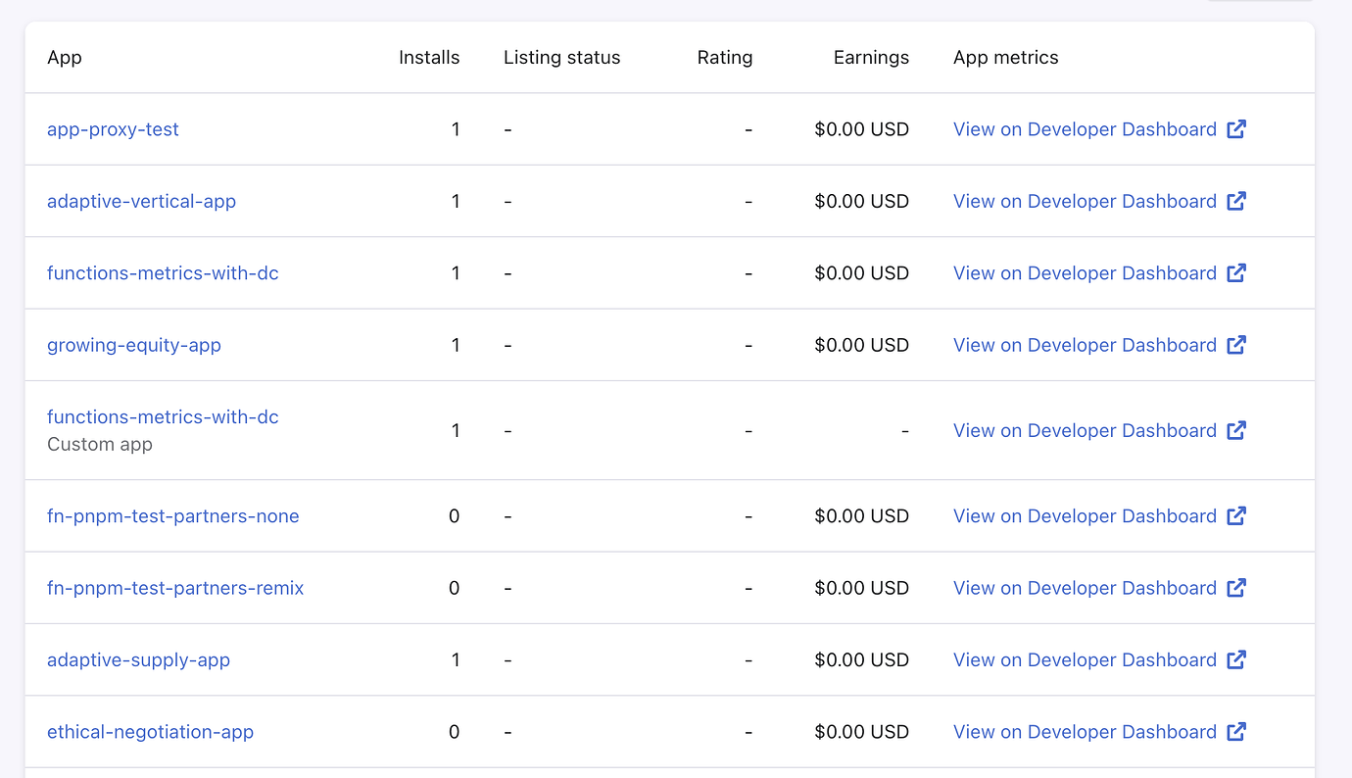Open the app-proxy-test app link

pos(113,129)
